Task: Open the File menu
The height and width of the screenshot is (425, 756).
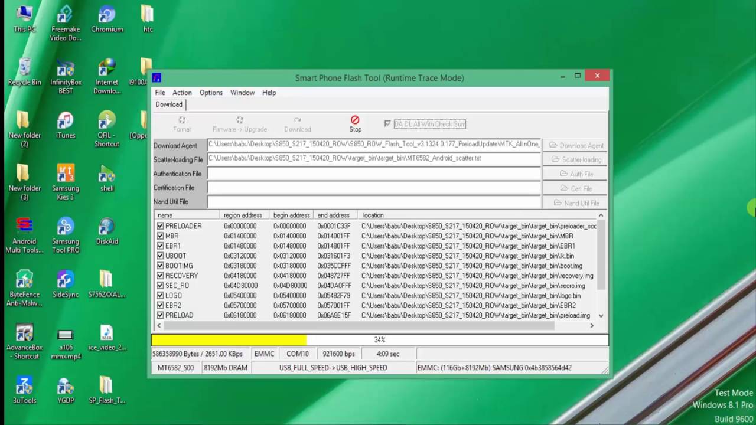Action: pos(160,93)
